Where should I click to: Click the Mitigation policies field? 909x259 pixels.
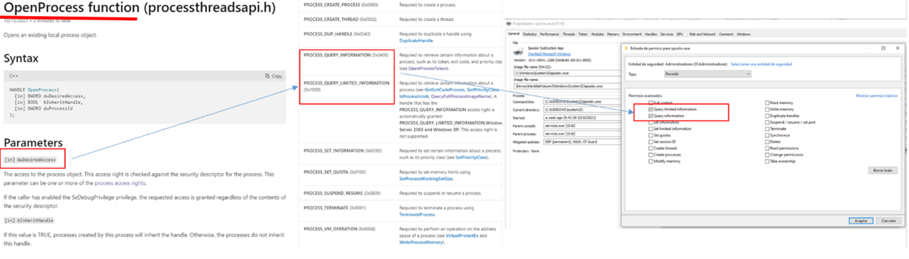click(x=583, y=141)
